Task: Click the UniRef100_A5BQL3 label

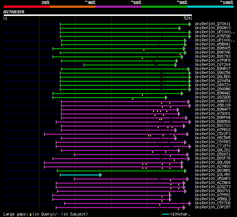Action: [x=213, y=199]
